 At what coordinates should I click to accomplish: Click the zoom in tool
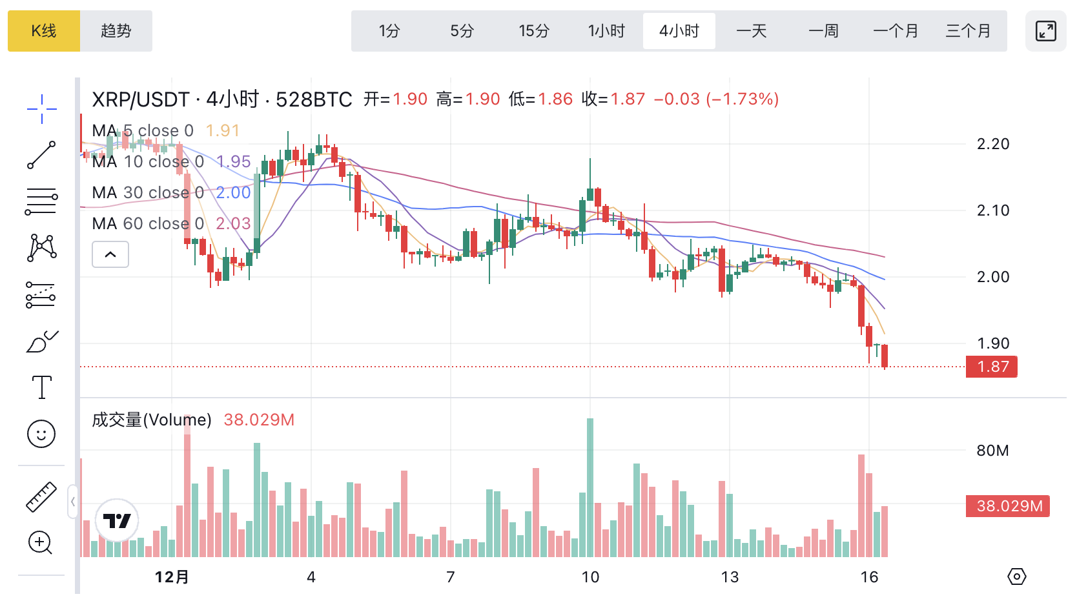pyautogui.click(x=40, y=543)
